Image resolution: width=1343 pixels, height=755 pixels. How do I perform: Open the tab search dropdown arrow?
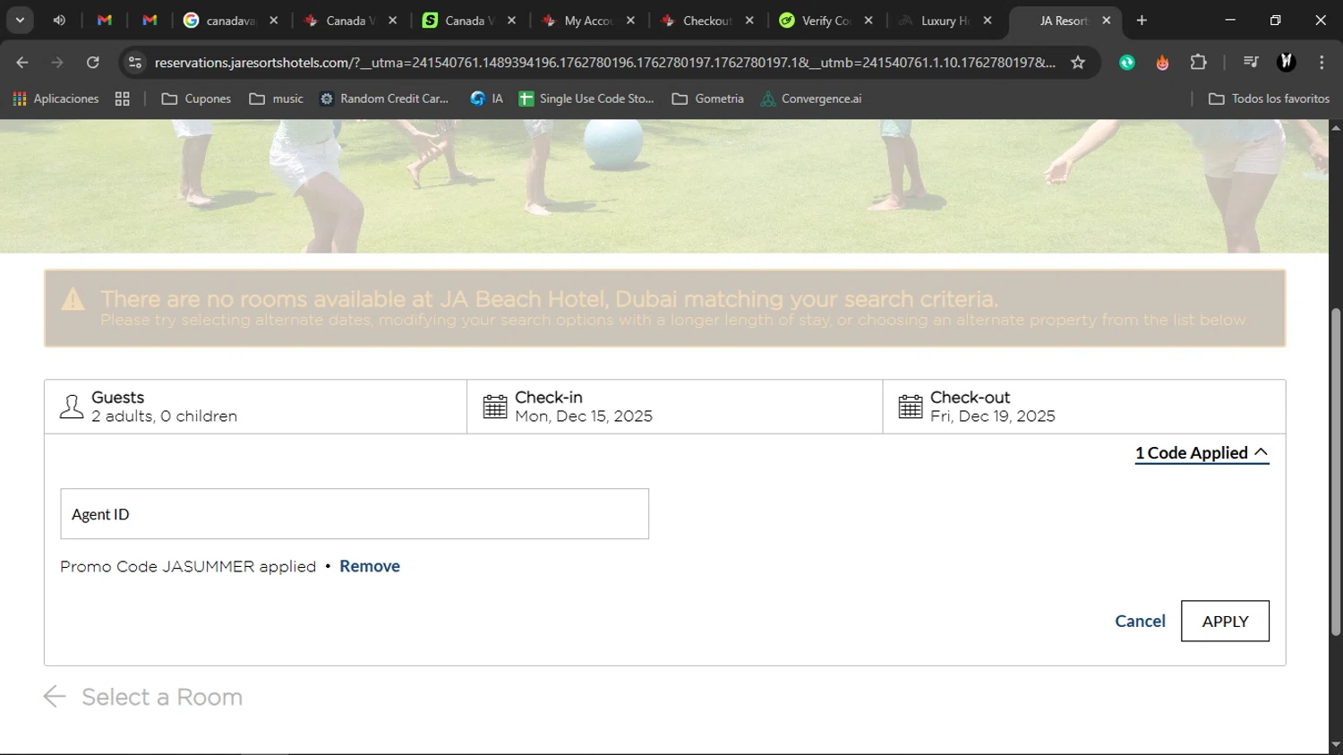pos(20,20)
